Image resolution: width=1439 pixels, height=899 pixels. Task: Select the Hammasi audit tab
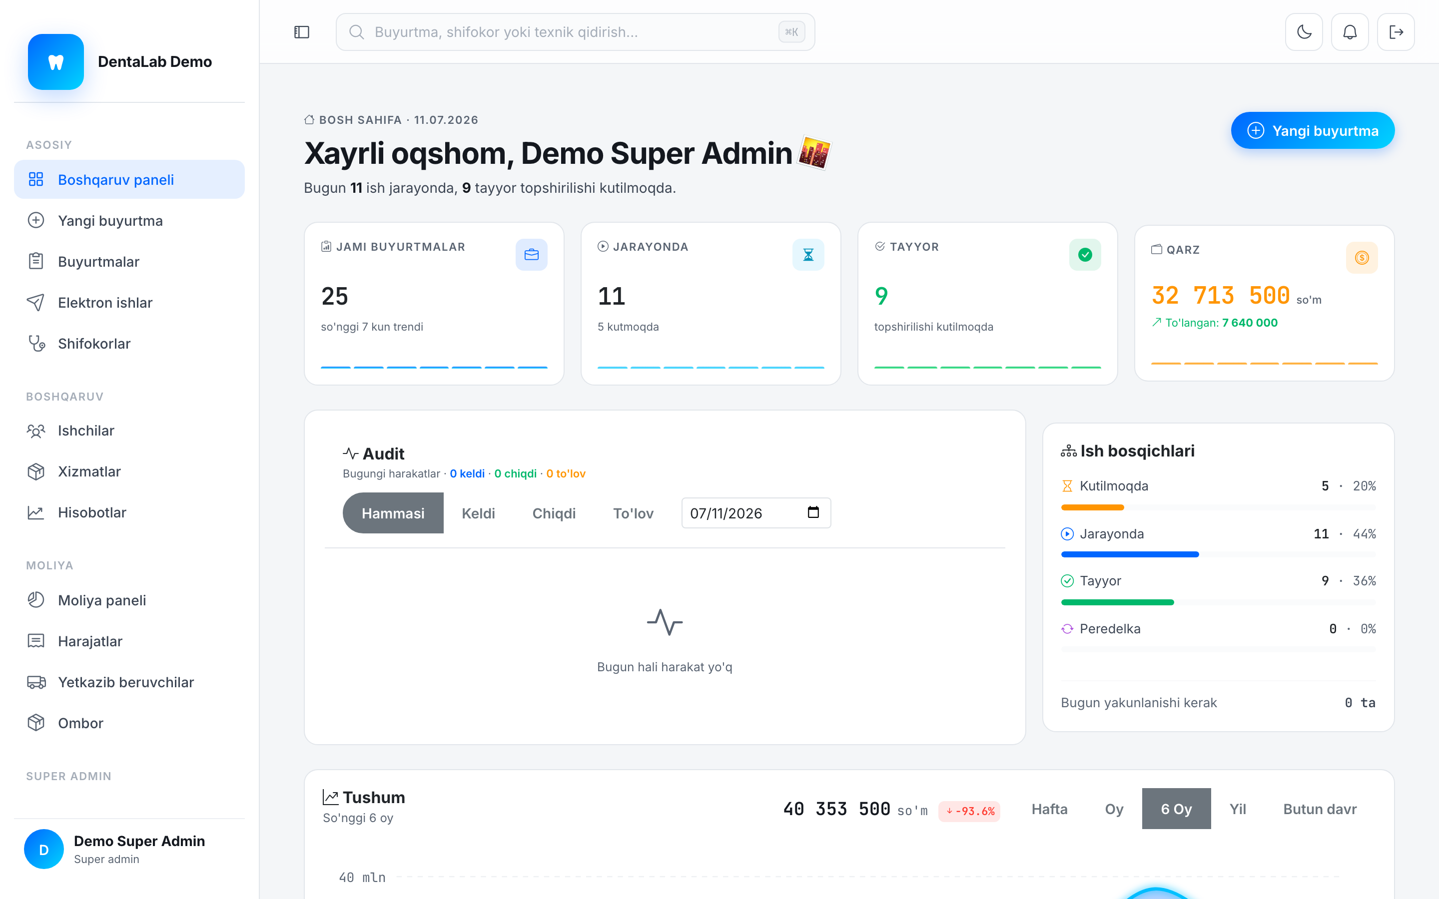tap(393, 512)
